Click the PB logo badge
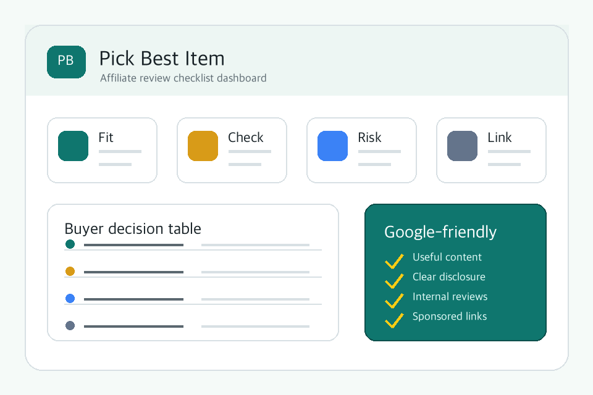593x395 pixels. 66,62
